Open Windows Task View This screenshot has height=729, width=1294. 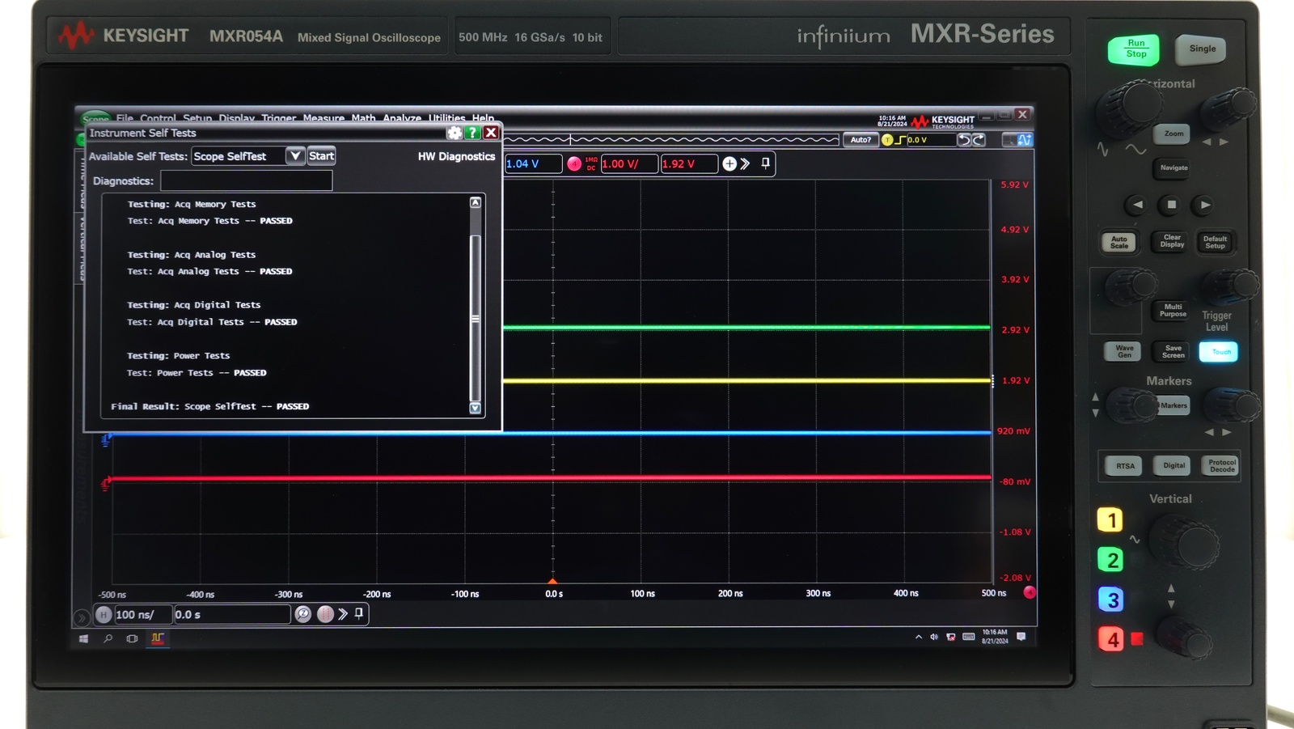click(132, 638)
